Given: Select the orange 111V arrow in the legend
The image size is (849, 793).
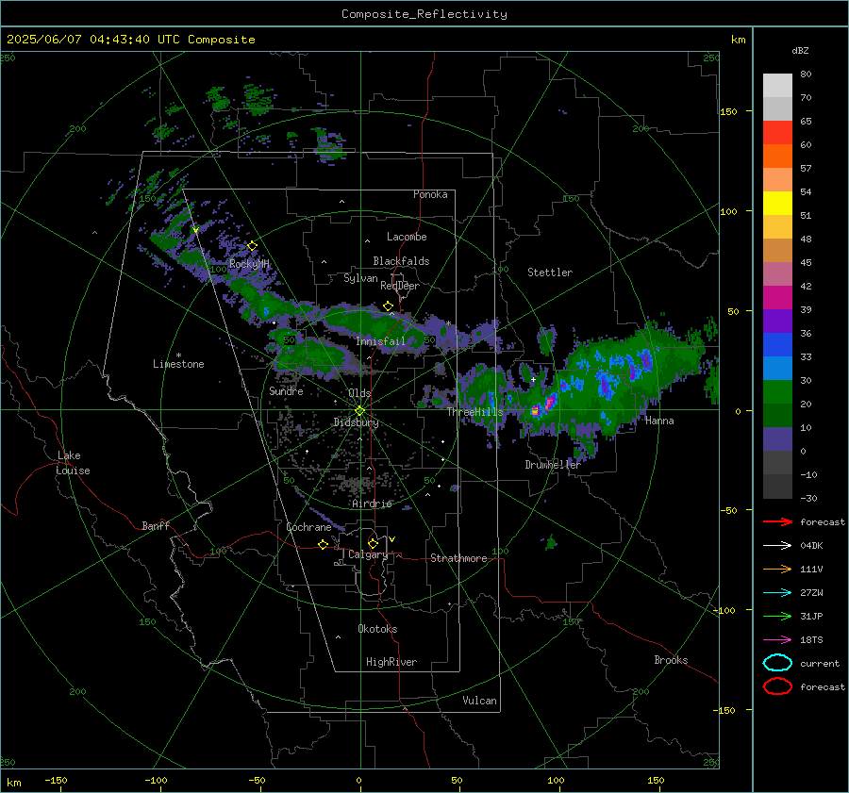Looking at the screenshot, I should (x=777, y=569).
